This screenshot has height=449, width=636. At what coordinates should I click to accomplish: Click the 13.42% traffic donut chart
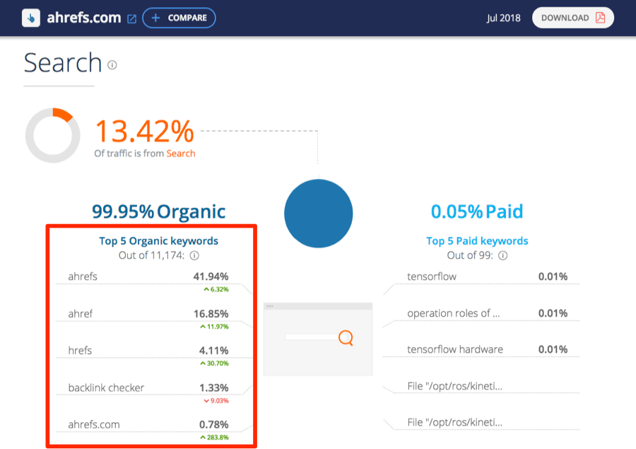pos(53,134)
